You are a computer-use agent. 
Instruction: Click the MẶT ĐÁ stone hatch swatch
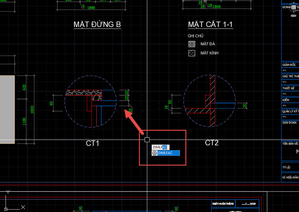pyautogui.click(x=192, y=44)
